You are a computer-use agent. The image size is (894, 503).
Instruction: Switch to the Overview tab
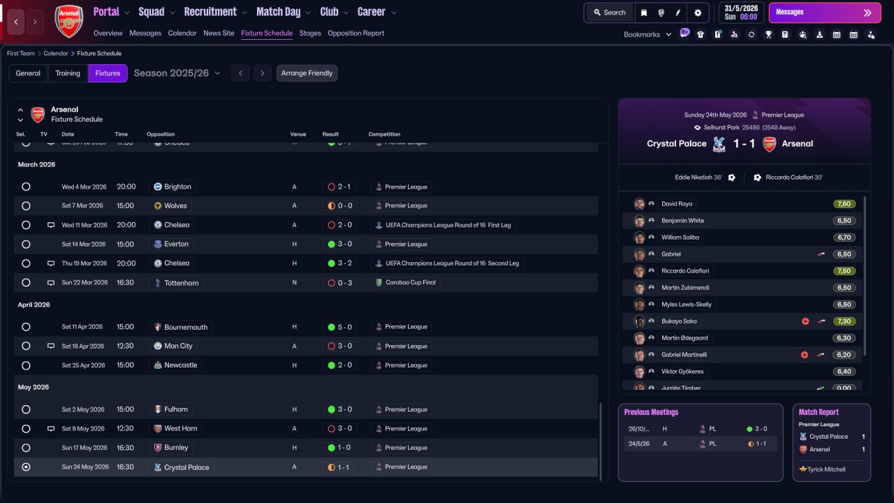[108, 33]
